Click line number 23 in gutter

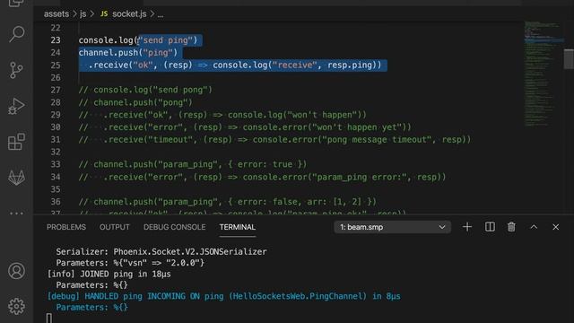(x=56, y=40)
